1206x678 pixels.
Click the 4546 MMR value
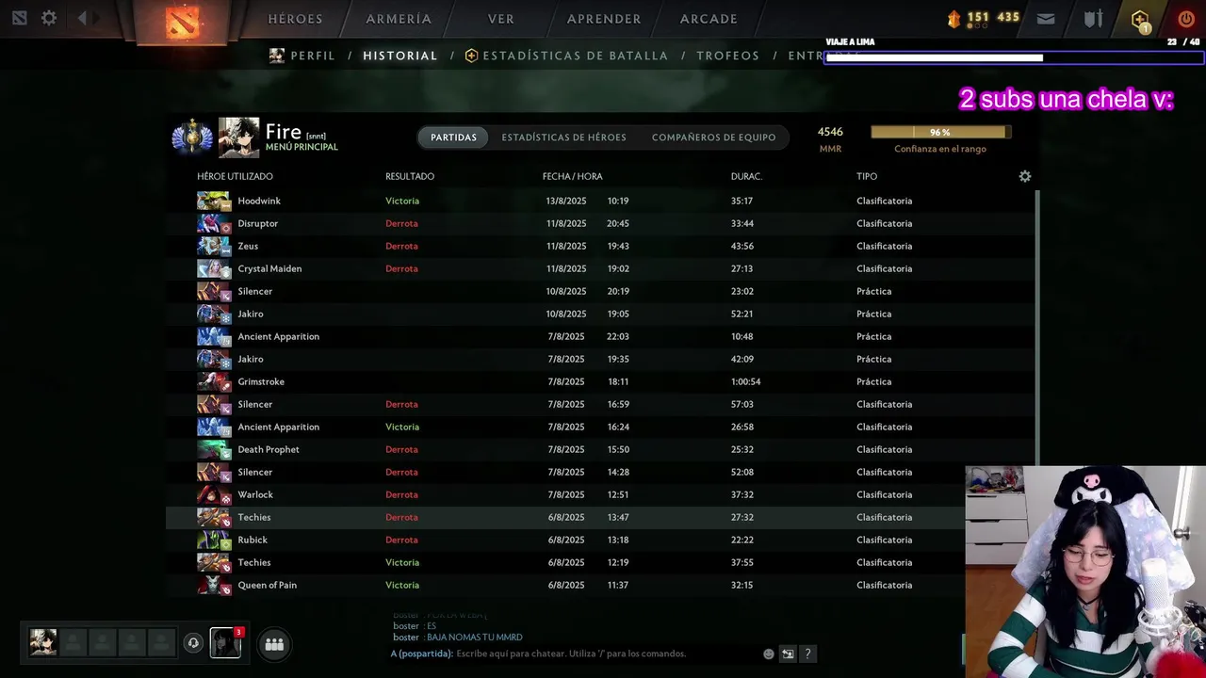click(x=830, y=132)
